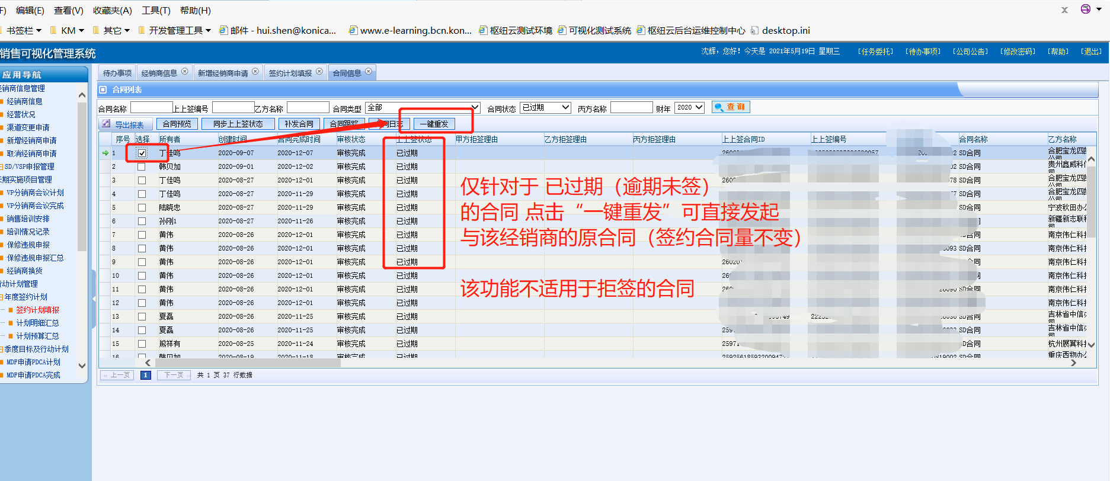Close the 经销商信息 tab

click(x=185, y=72)
